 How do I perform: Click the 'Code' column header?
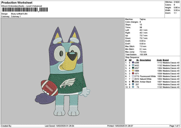pyautogui.click(x=159, y=60)
